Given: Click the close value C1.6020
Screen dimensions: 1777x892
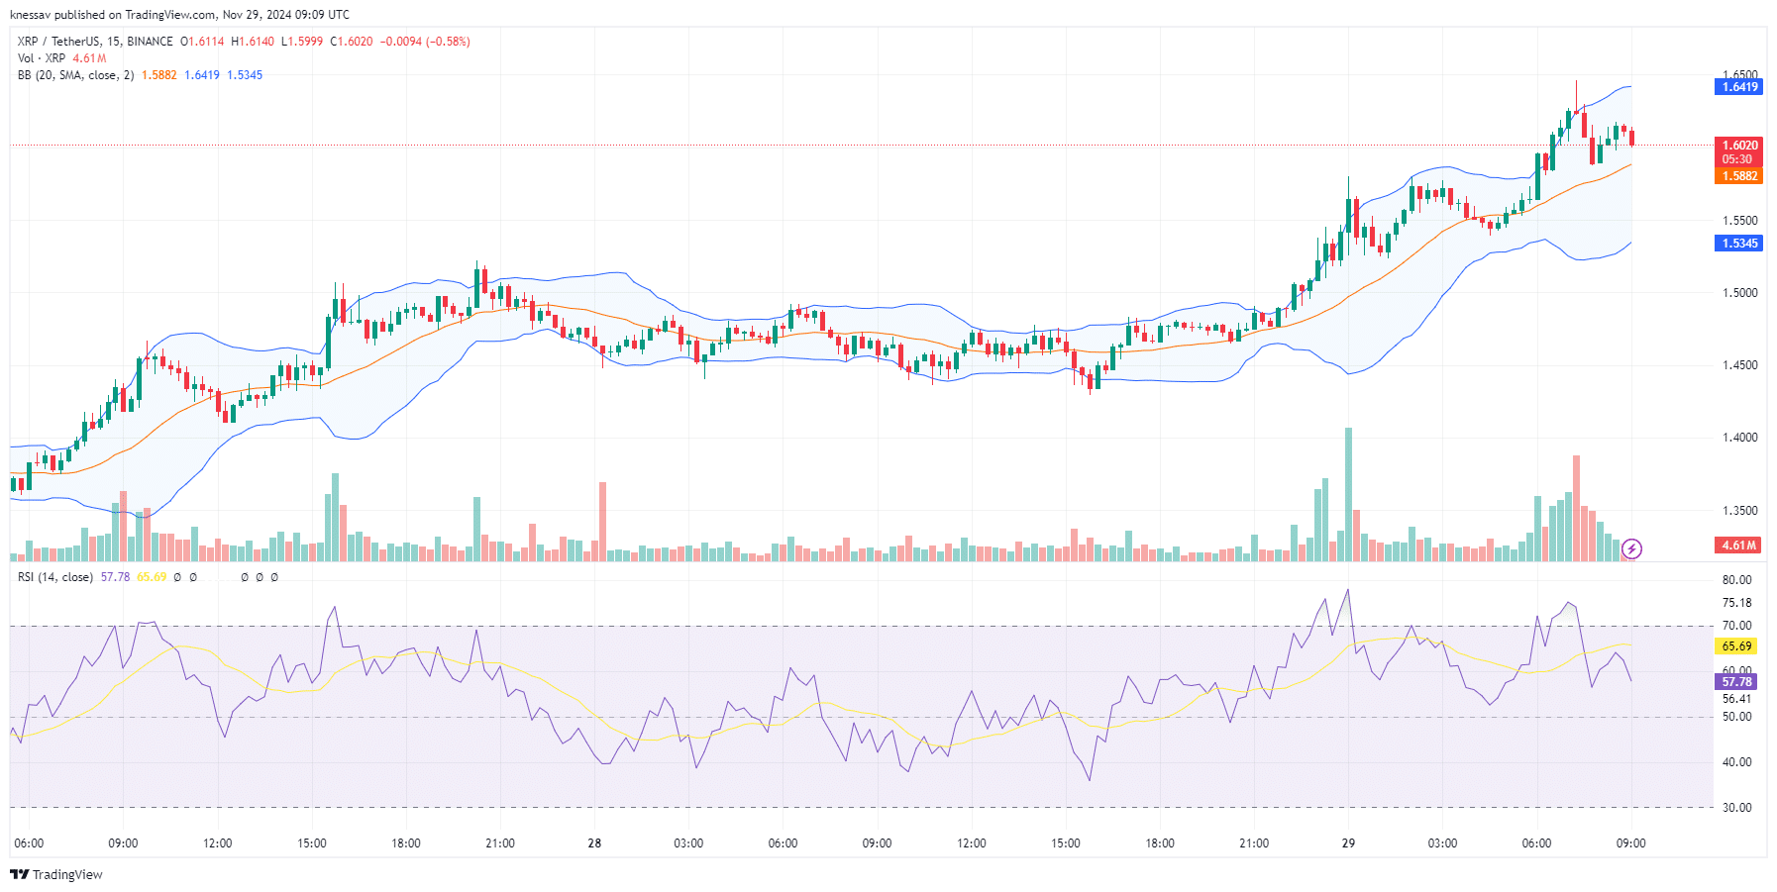Looking at the screenshot, I should pyautogui.click(x=352, y=42).
